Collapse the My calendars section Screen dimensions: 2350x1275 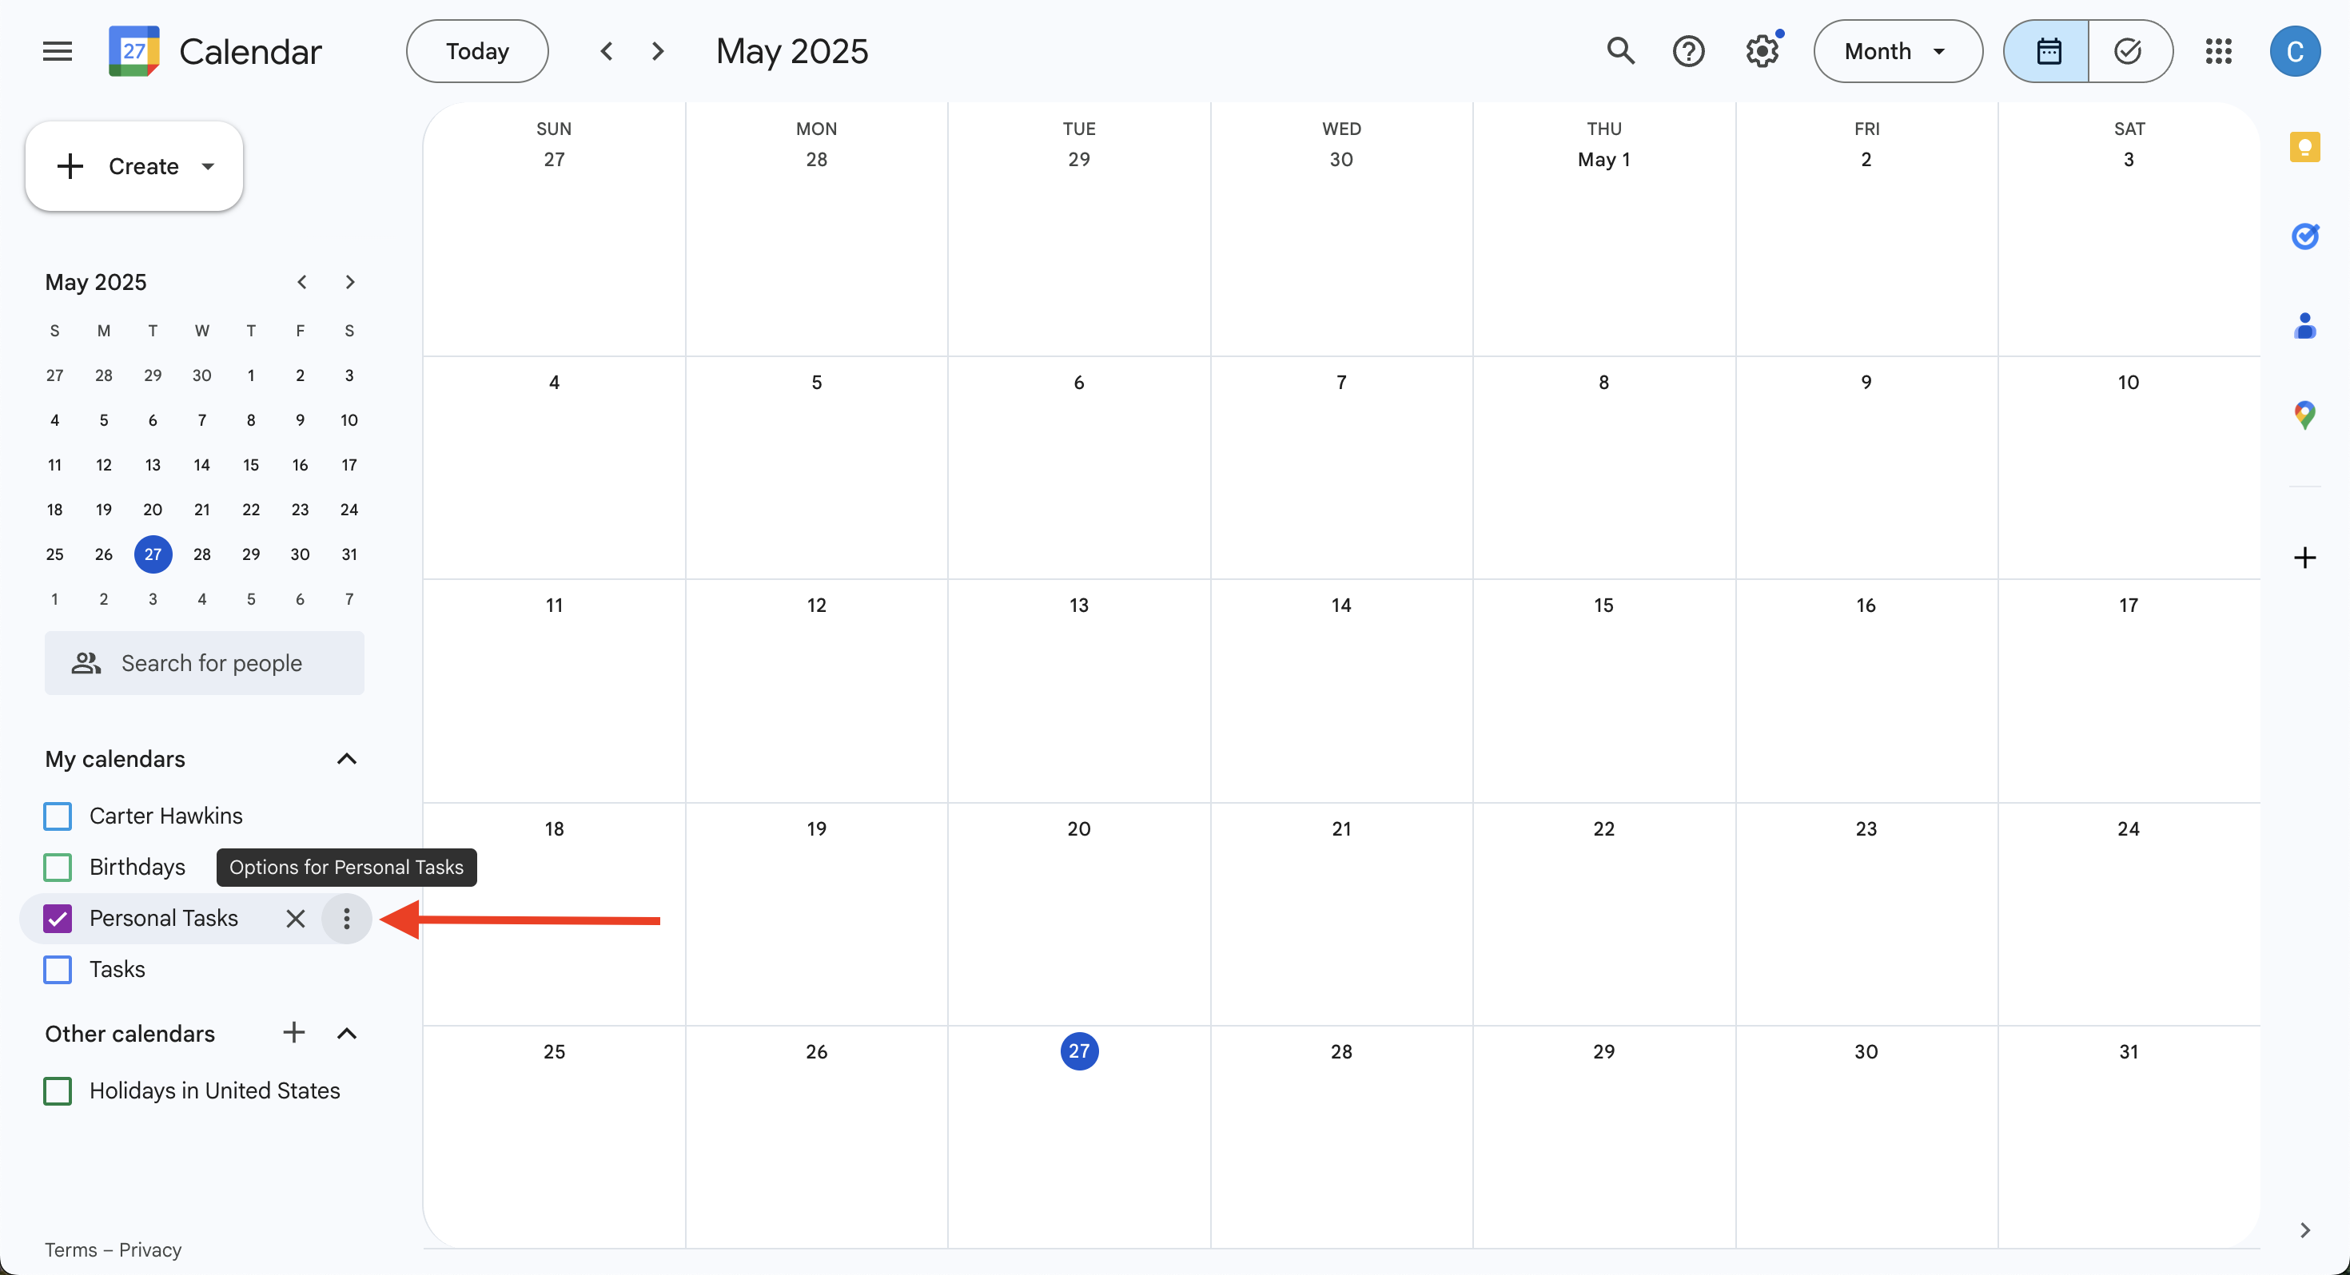coord(347,759)
